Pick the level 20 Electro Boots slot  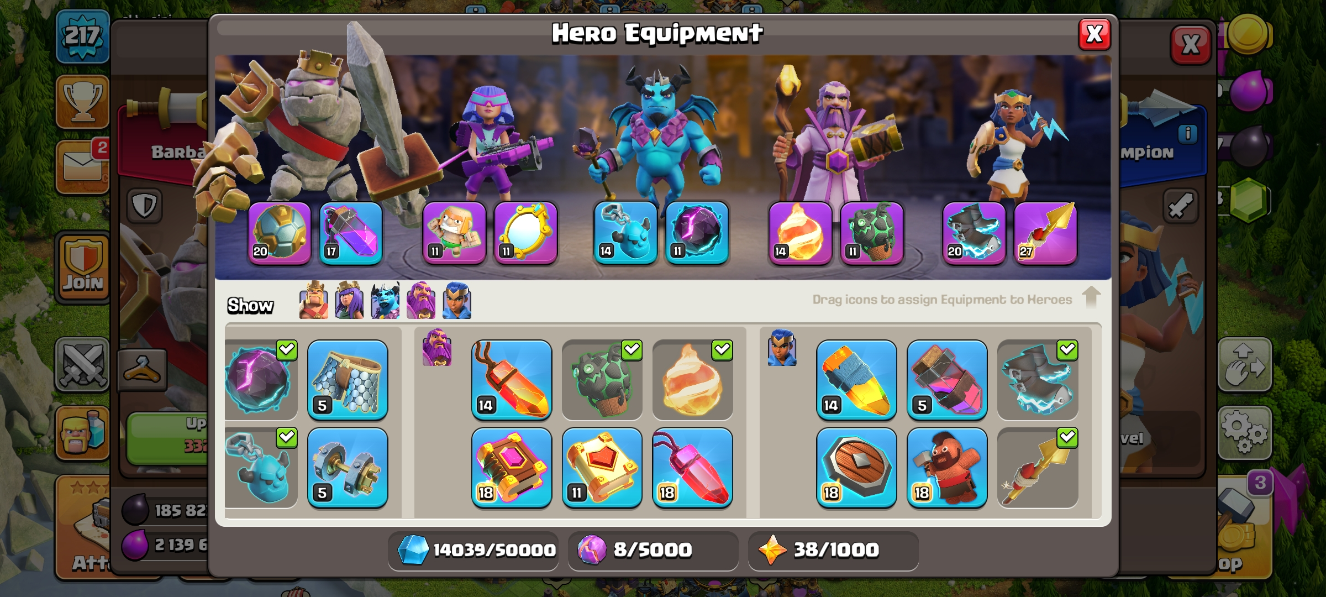974,233
